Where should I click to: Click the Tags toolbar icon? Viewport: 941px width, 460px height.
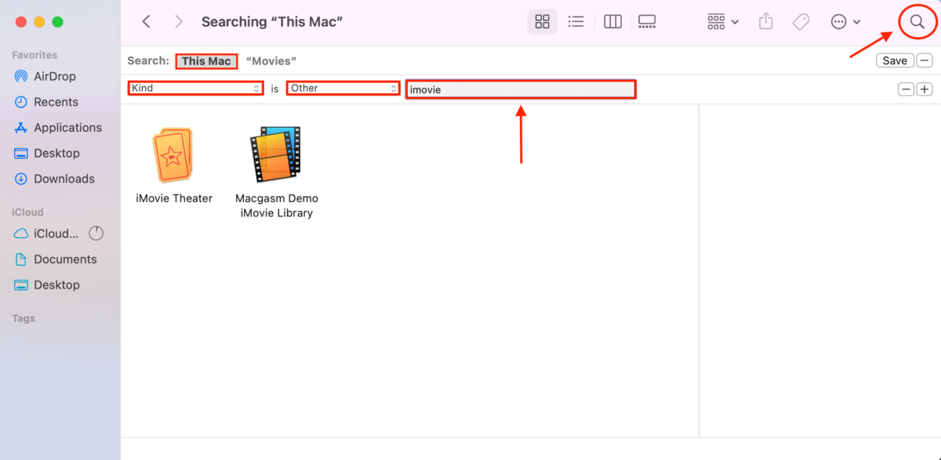click(x=801, y=22)
